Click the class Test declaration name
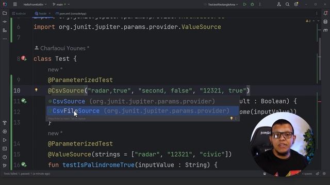This screenshot has width=330, height=185. tap(62, 59)
